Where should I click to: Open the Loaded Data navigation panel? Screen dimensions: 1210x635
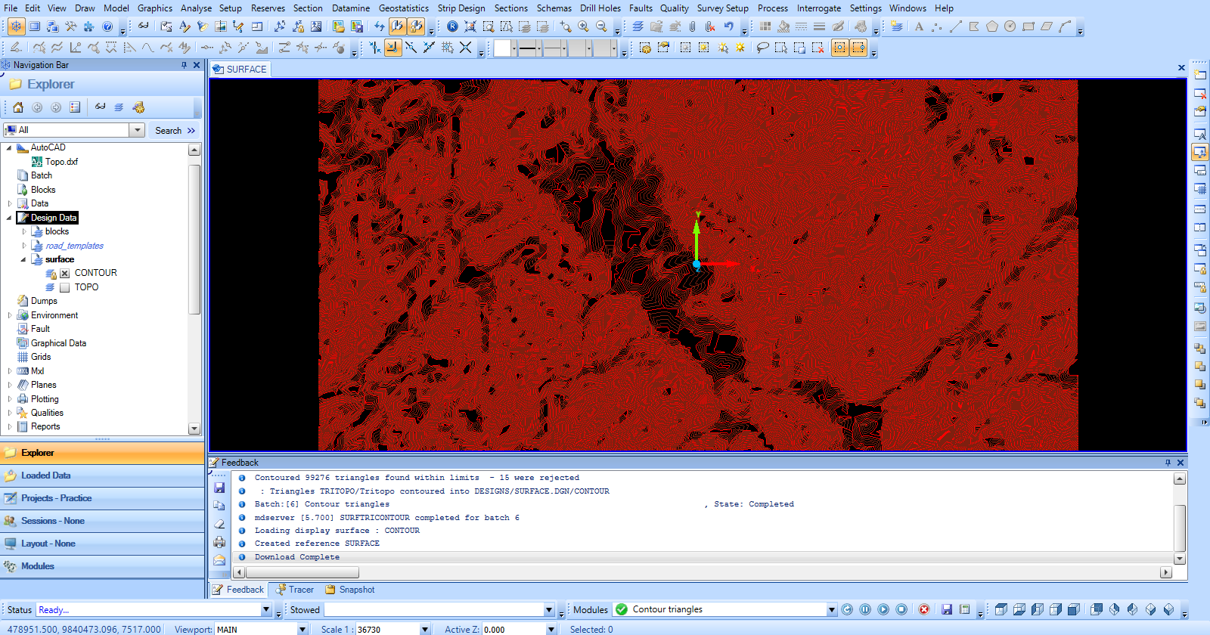45,475
